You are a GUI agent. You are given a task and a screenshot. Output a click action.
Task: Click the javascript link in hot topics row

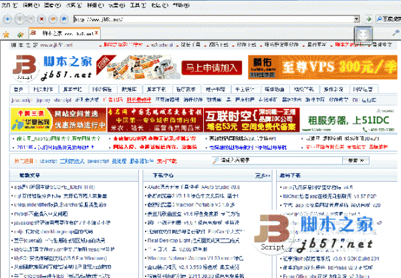tap(98, 161)
